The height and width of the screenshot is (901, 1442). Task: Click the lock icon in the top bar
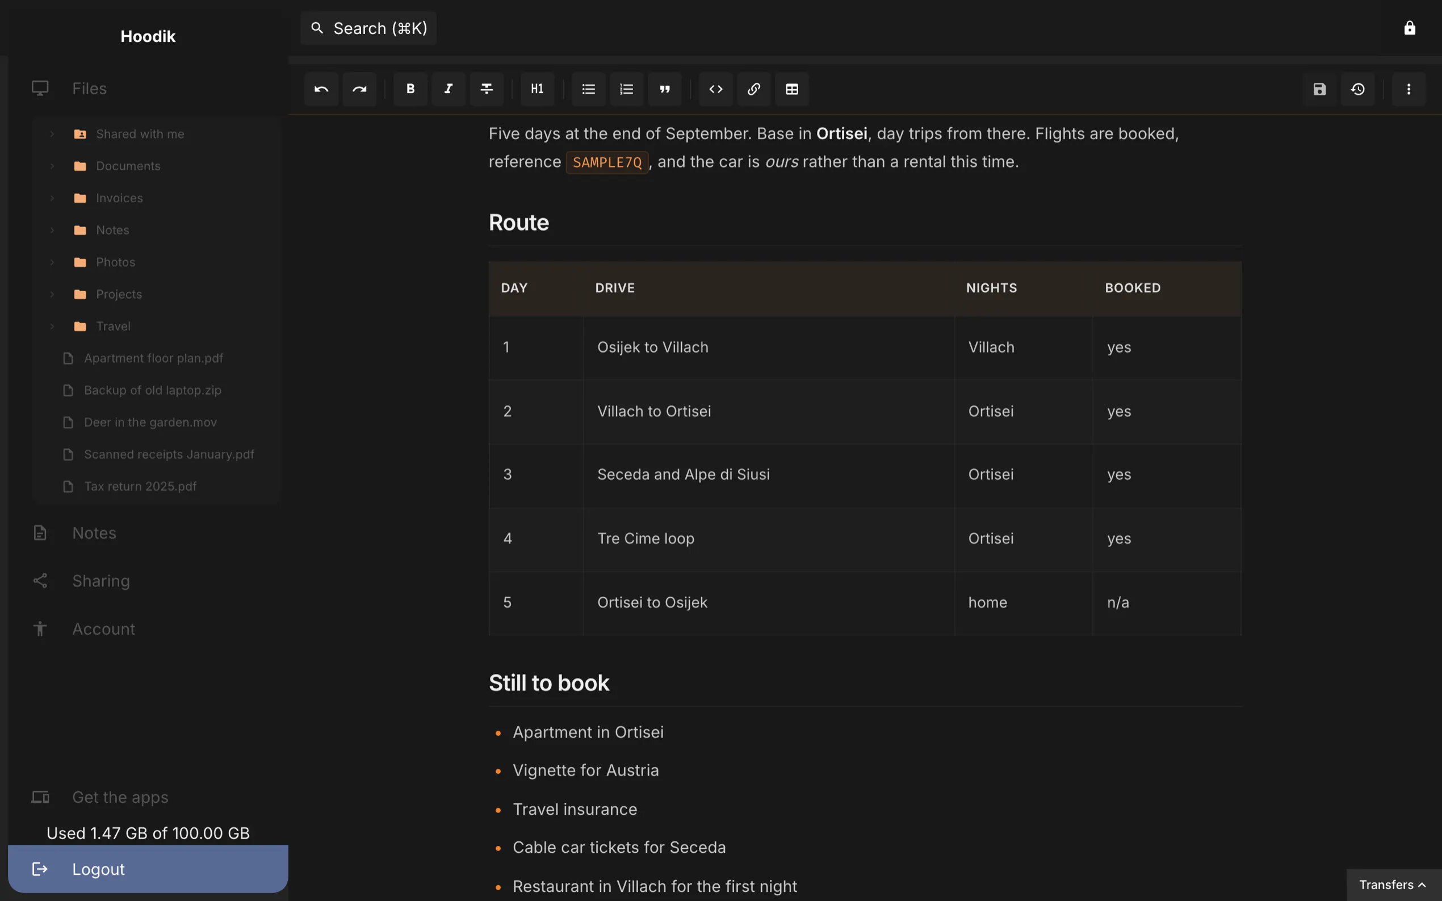(1410, 28)
